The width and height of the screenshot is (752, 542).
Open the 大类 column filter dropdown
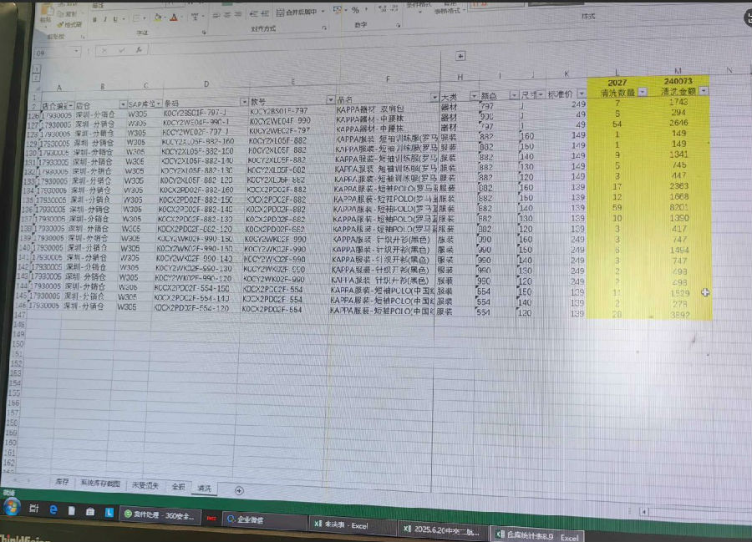(x=474, y=96)
